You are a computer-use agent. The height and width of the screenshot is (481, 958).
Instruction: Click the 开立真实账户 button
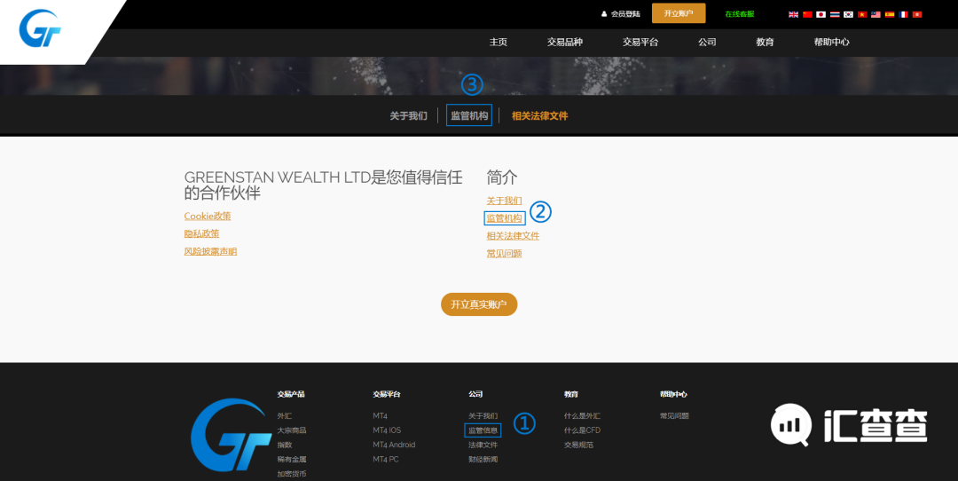tap(479, 304)
